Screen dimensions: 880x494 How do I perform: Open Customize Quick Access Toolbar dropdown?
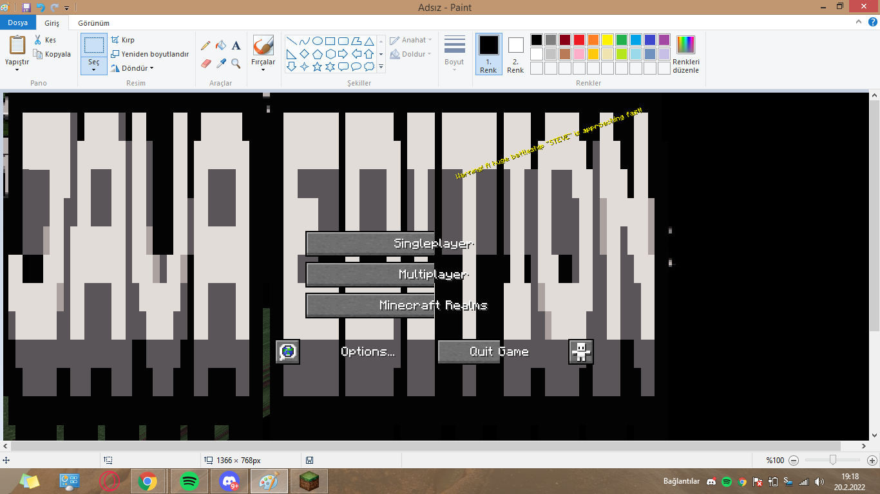pos(66,8)
